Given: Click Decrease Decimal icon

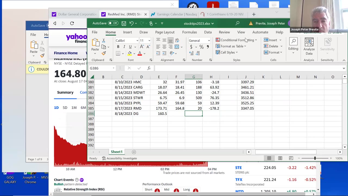Looking at the screenshot, I should point(198,53).
